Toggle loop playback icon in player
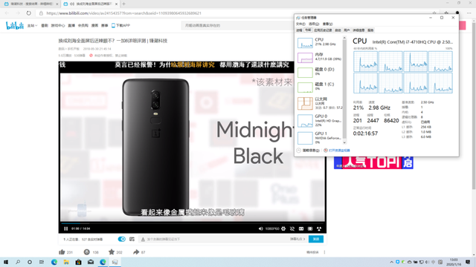The width and height of the screenshot is (476, 267). pyautogui.click(x=292, y=228)
